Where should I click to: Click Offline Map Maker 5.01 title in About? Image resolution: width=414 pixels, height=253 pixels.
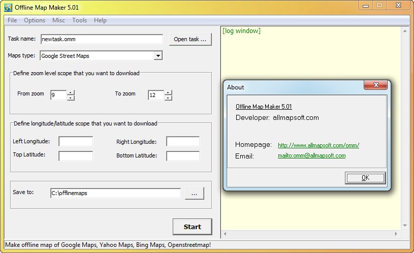[264, 107]
